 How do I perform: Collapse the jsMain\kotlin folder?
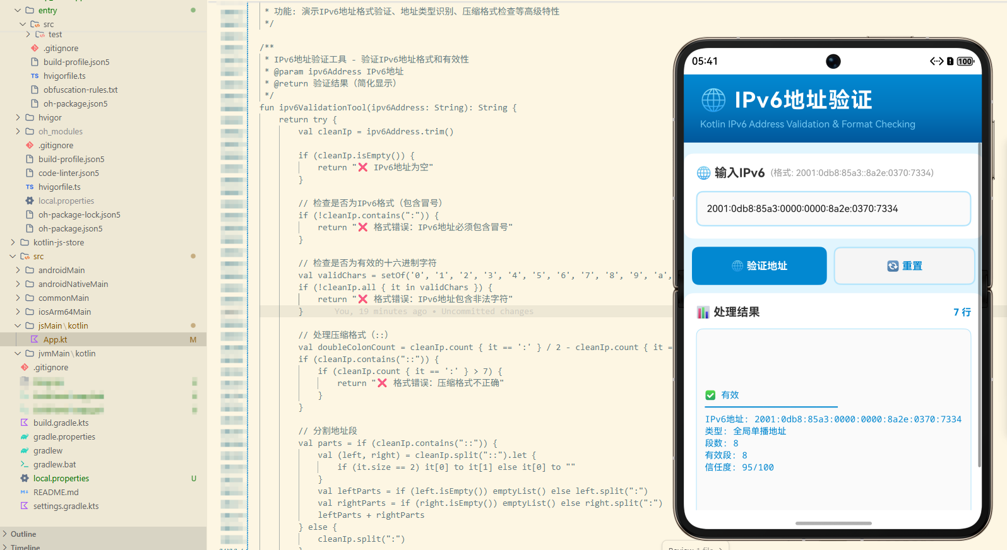[x=18, y=325]
